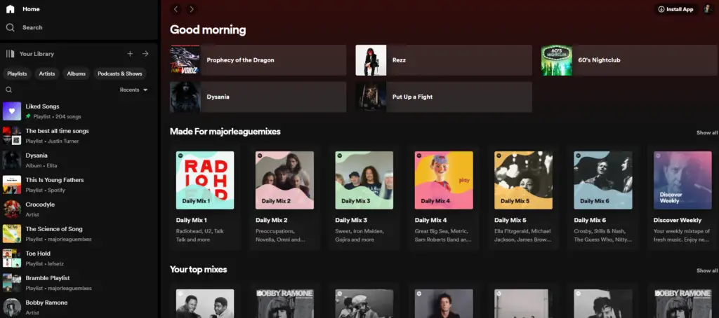This screenshot has height=318, width=719.
Task: Click the Home text label
Action: [x=31, y=9]
